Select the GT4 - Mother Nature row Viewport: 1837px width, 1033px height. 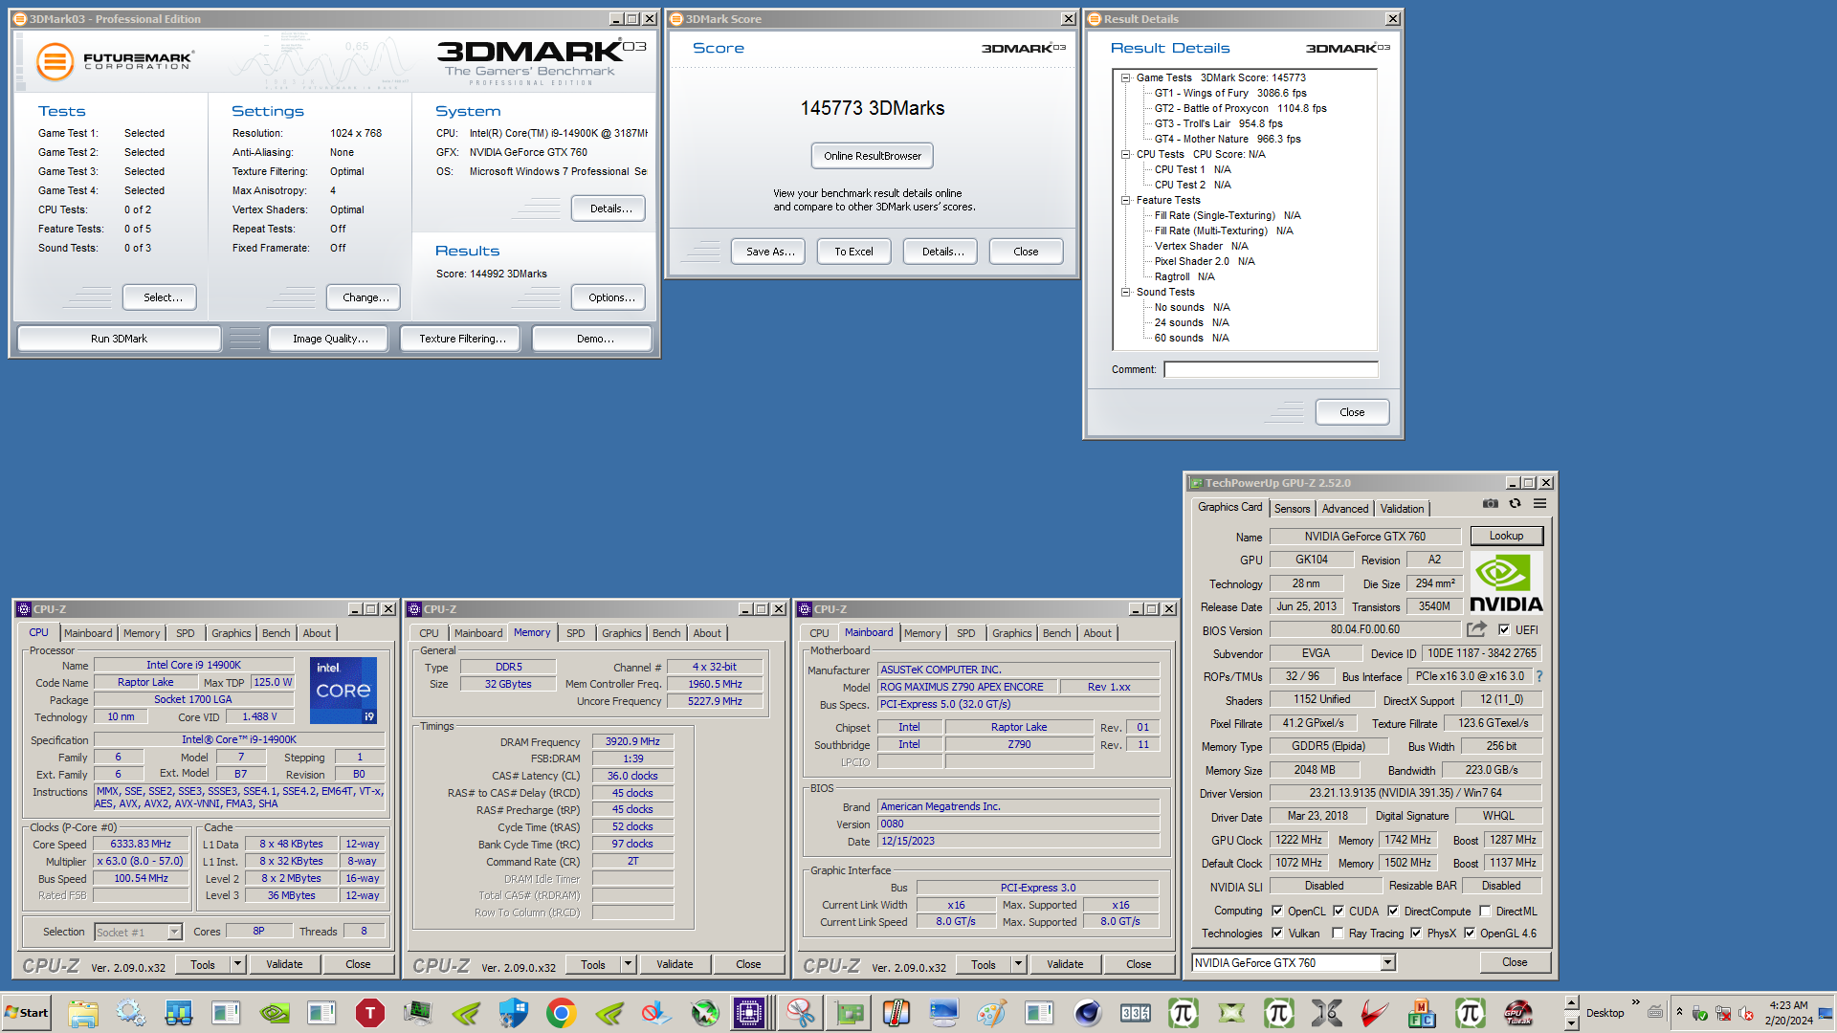pos(1227,139)
